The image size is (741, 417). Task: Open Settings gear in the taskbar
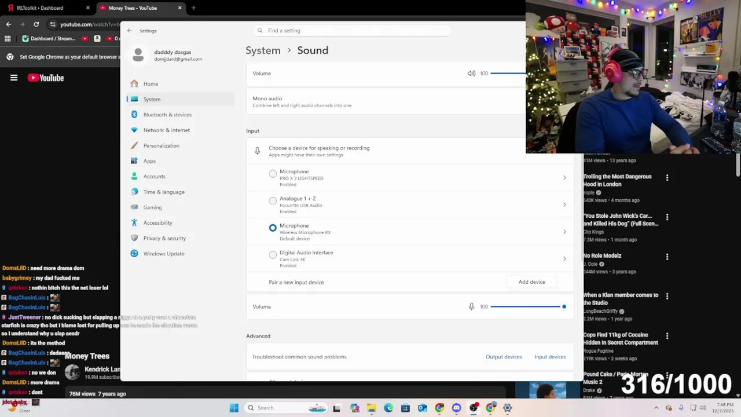click(x=508, y=408)
